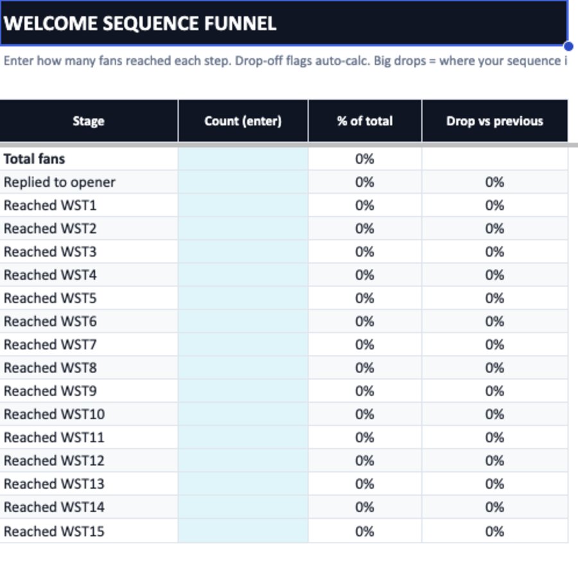Select the Reached WST7 label cell
The height and width of the screenshot is (563, 578).
pos(89,345)
